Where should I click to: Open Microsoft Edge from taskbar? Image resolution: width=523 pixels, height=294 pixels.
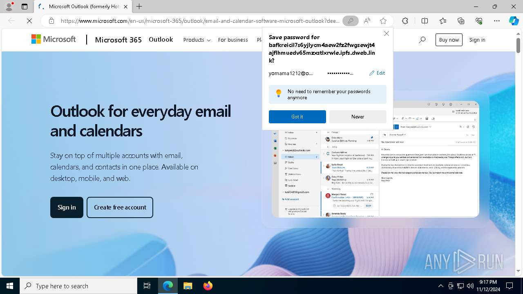168,286
